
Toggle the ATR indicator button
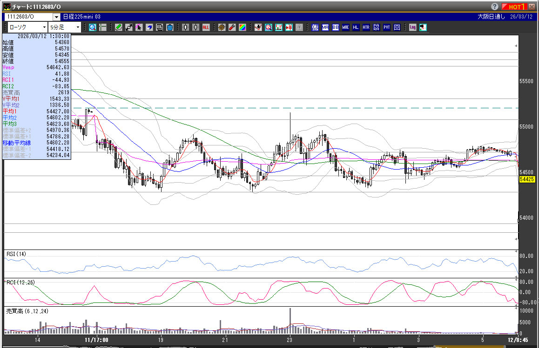coord(366,27)
